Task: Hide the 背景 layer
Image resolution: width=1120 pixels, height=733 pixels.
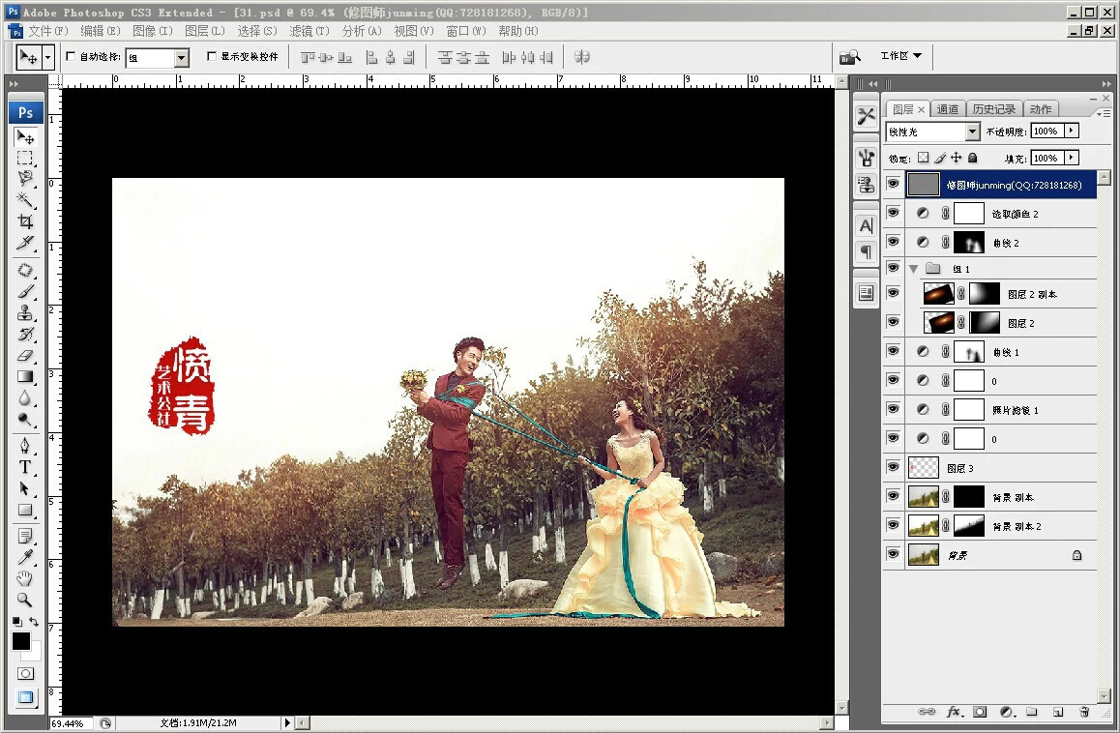Action: pos(893,554)
